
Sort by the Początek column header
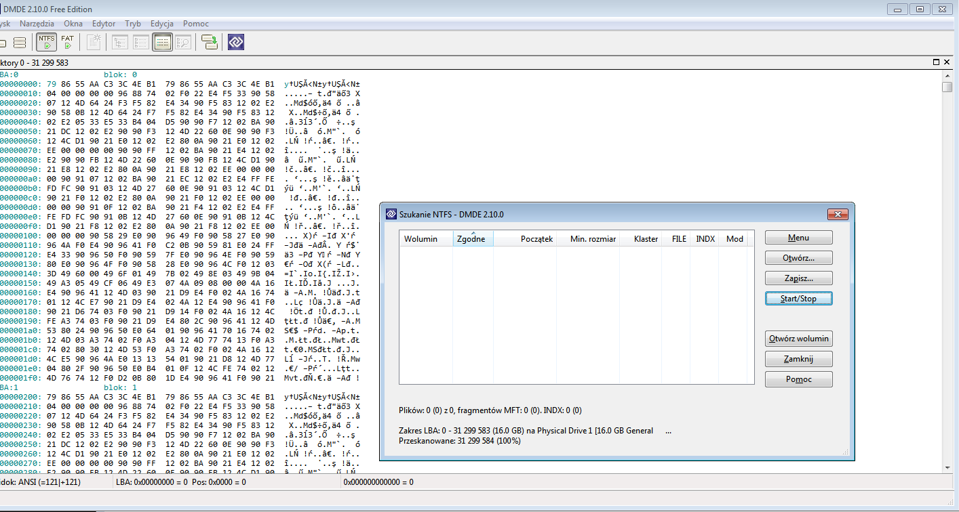[525, 238]
